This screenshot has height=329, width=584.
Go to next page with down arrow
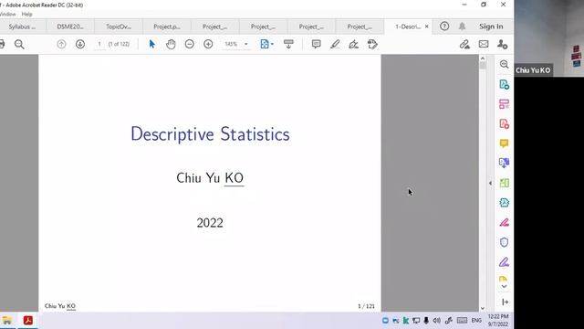point(80,44)
